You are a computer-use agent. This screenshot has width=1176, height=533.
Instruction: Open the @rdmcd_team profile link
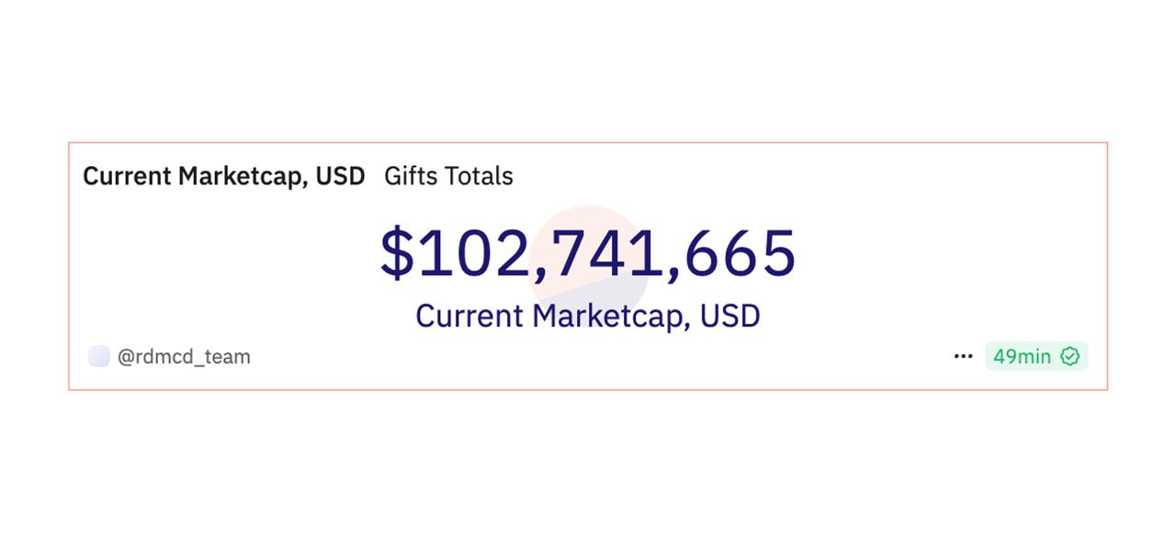click(184, 357)
